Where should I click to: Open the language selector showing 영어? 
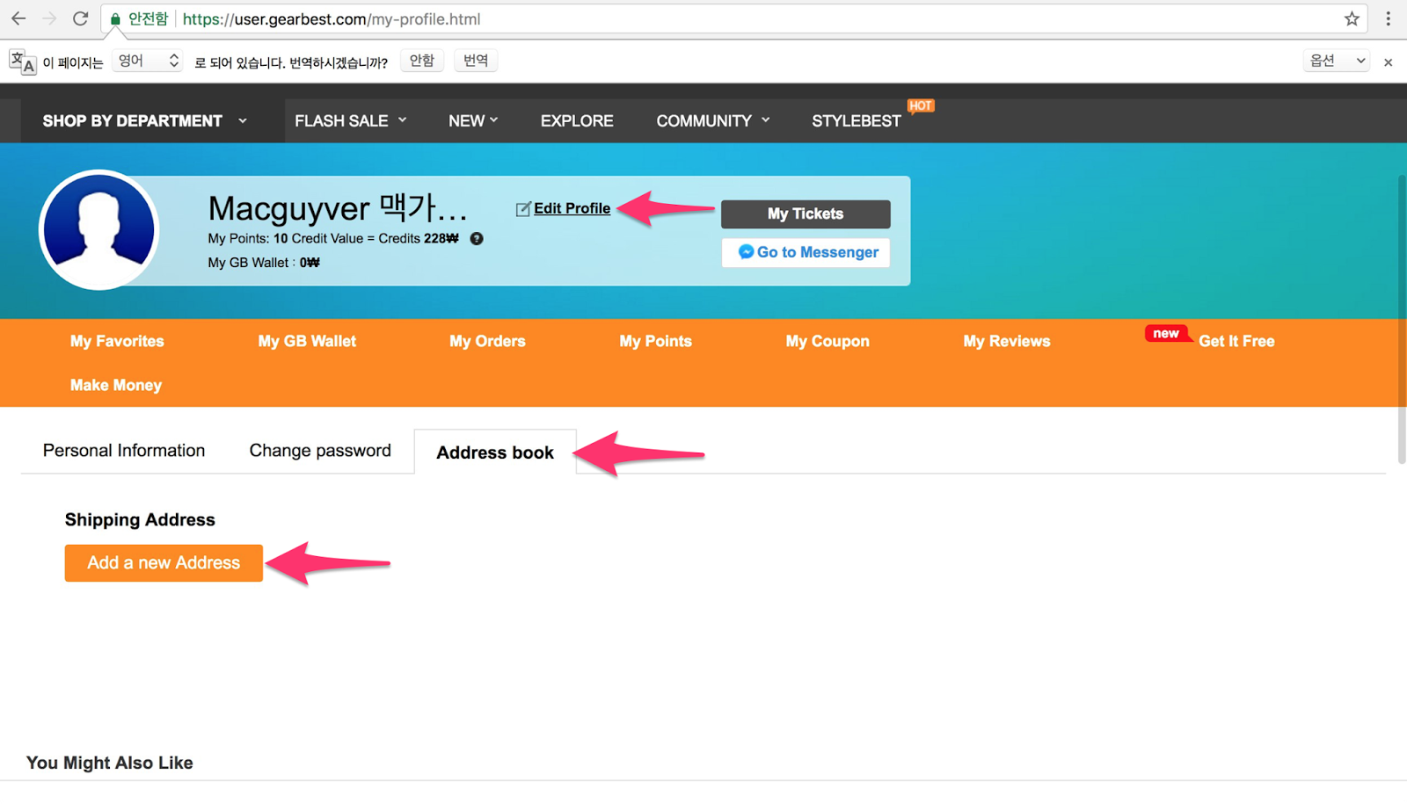[x=147, y=61]
